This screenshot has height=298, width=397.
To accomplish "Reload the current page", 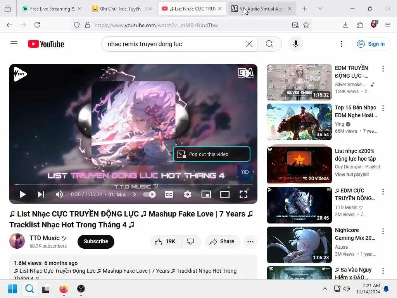I will [37, 25].
